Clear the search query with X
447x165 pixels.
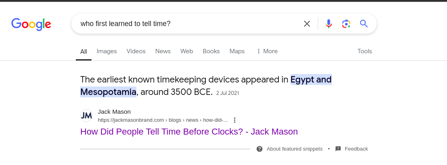coord(307,24)
